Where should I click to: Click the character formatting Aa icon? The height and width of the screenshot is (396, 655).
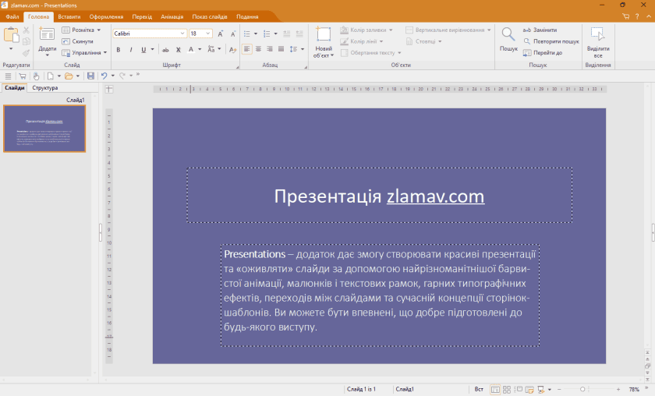pos(211,50)
